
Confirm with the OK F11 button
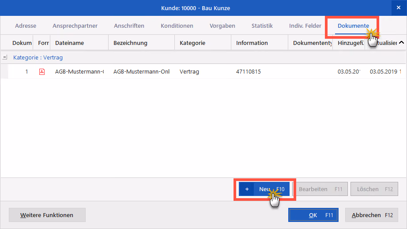point(313,215)
